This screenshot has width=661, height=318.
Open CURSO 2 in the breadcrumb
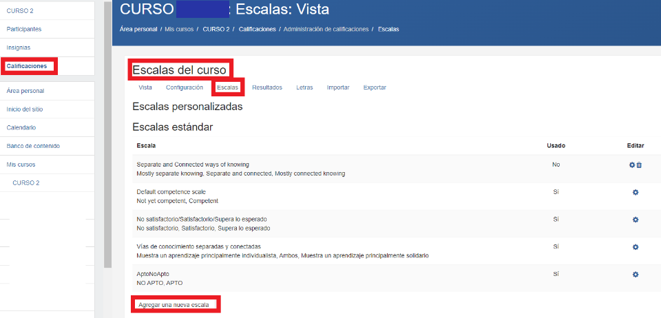click(216, 30)
